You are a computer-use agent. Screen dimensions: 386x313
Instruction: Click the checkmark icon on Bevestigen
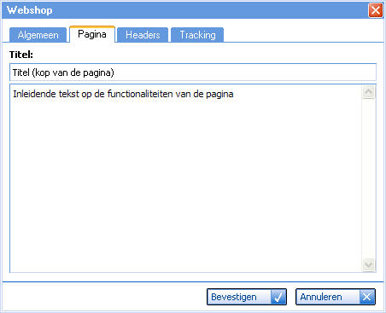click(278, 297)
